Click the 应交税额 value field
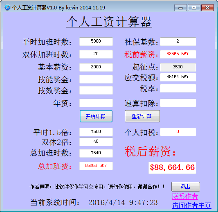This screenshot has height=212, width=218. tap(178, 77)
